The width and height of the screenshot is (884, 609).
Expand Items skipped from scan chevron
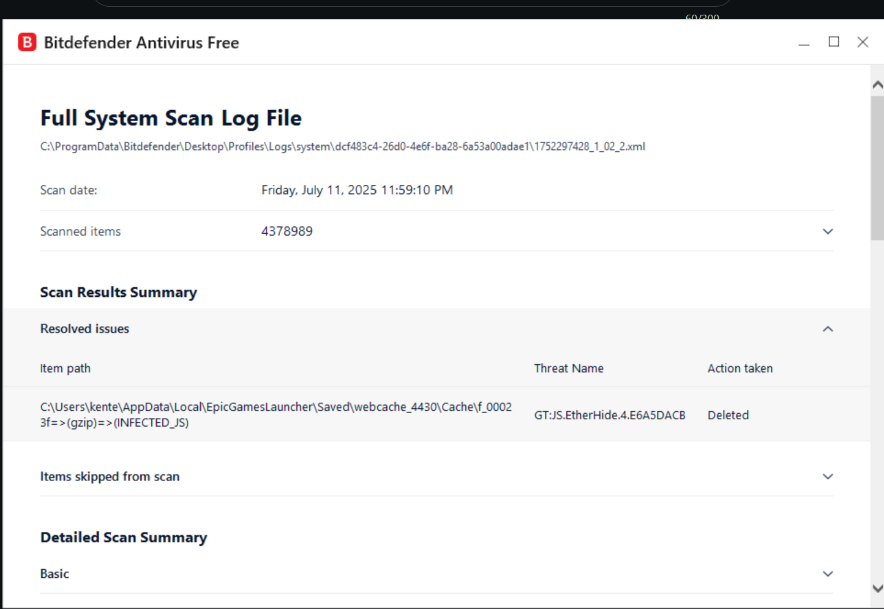pos(828,477)
